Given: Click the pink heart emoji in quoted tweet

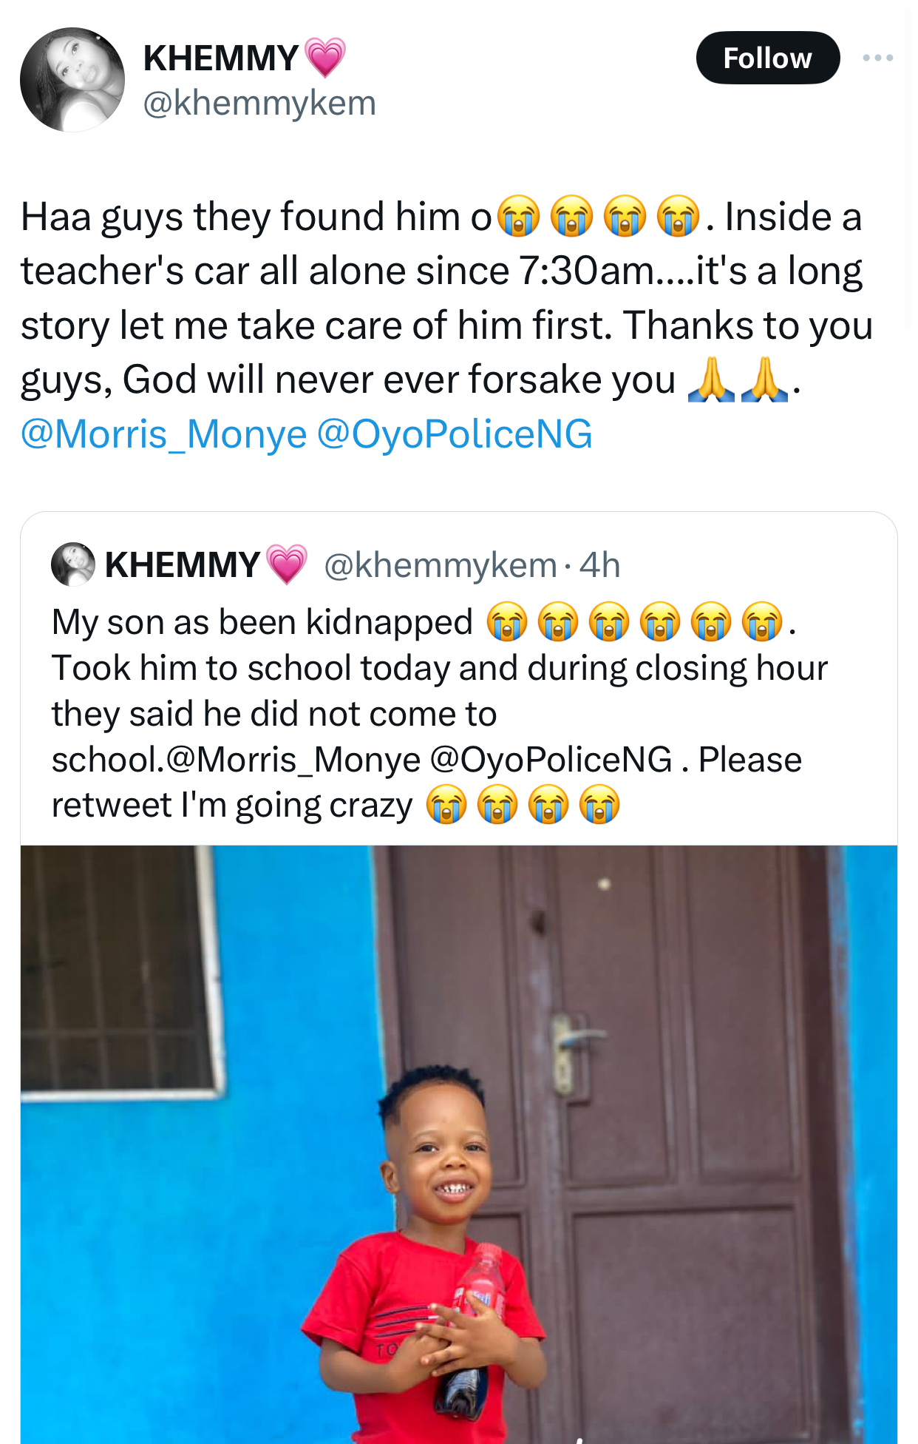Looking at the screenshot, I should tap(287, 565).
